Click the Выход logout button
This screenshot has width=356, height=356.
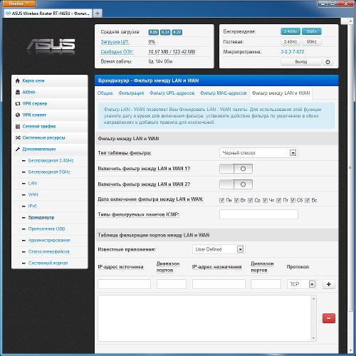301,62
